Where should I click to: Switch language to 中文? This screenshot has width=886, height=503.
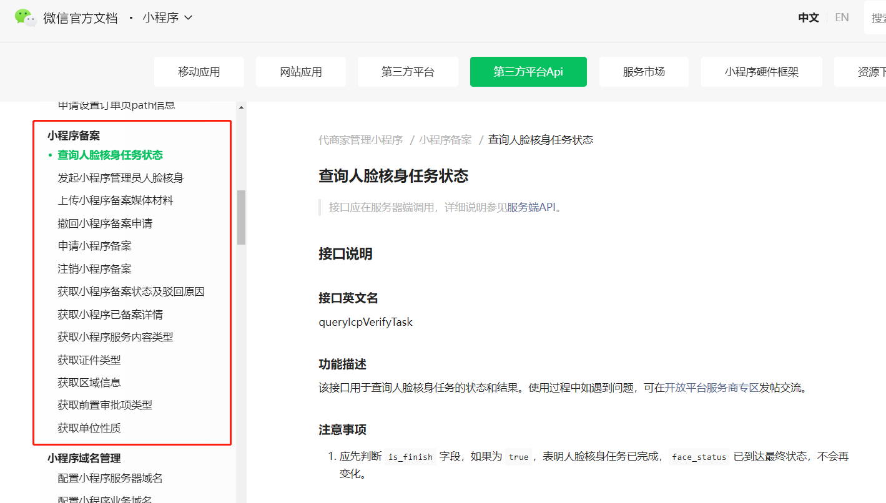(x=809, y=17)
